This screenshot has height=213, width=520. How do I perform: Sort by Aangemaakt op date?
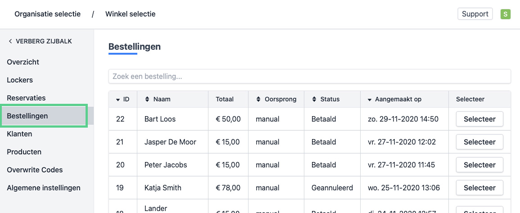(370, 99)
